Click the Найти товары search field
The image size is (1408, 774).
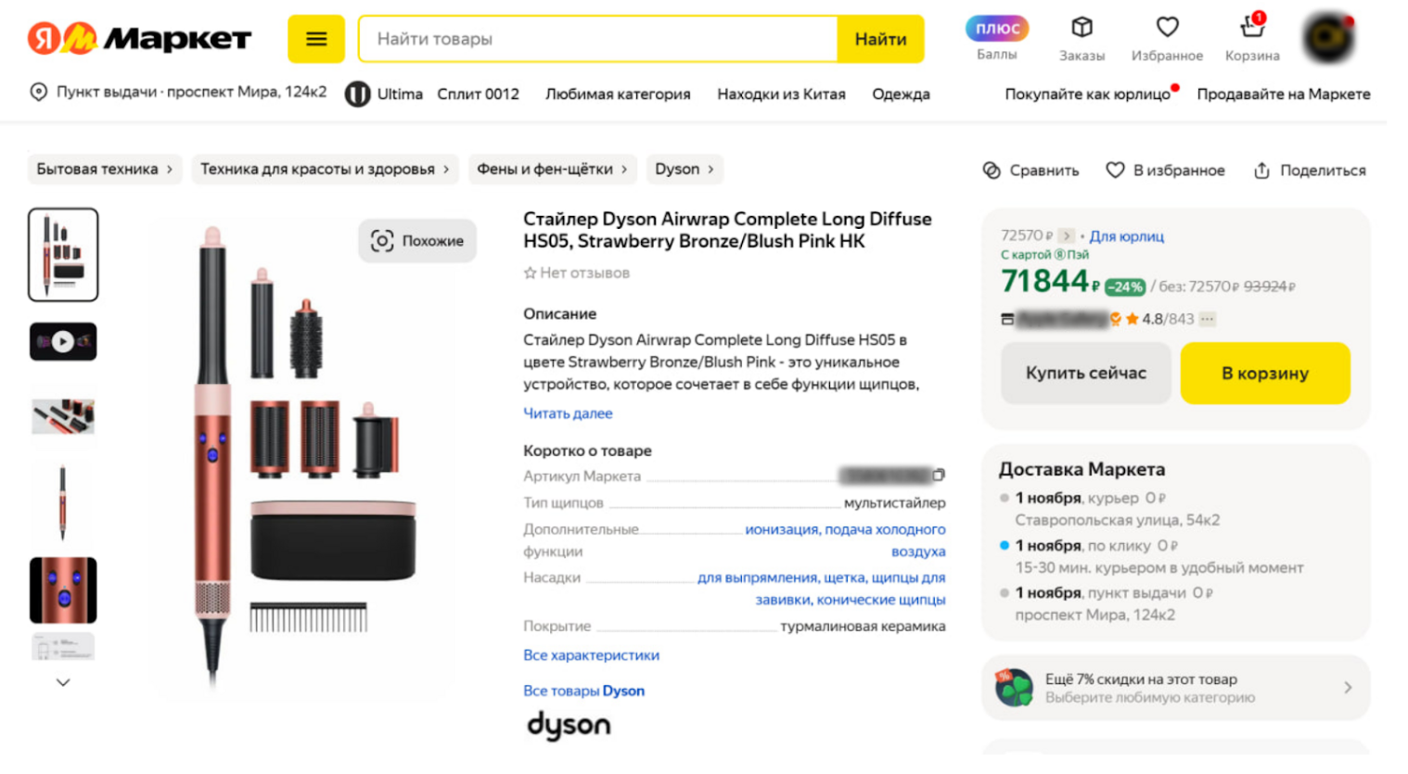coord(598,39)
